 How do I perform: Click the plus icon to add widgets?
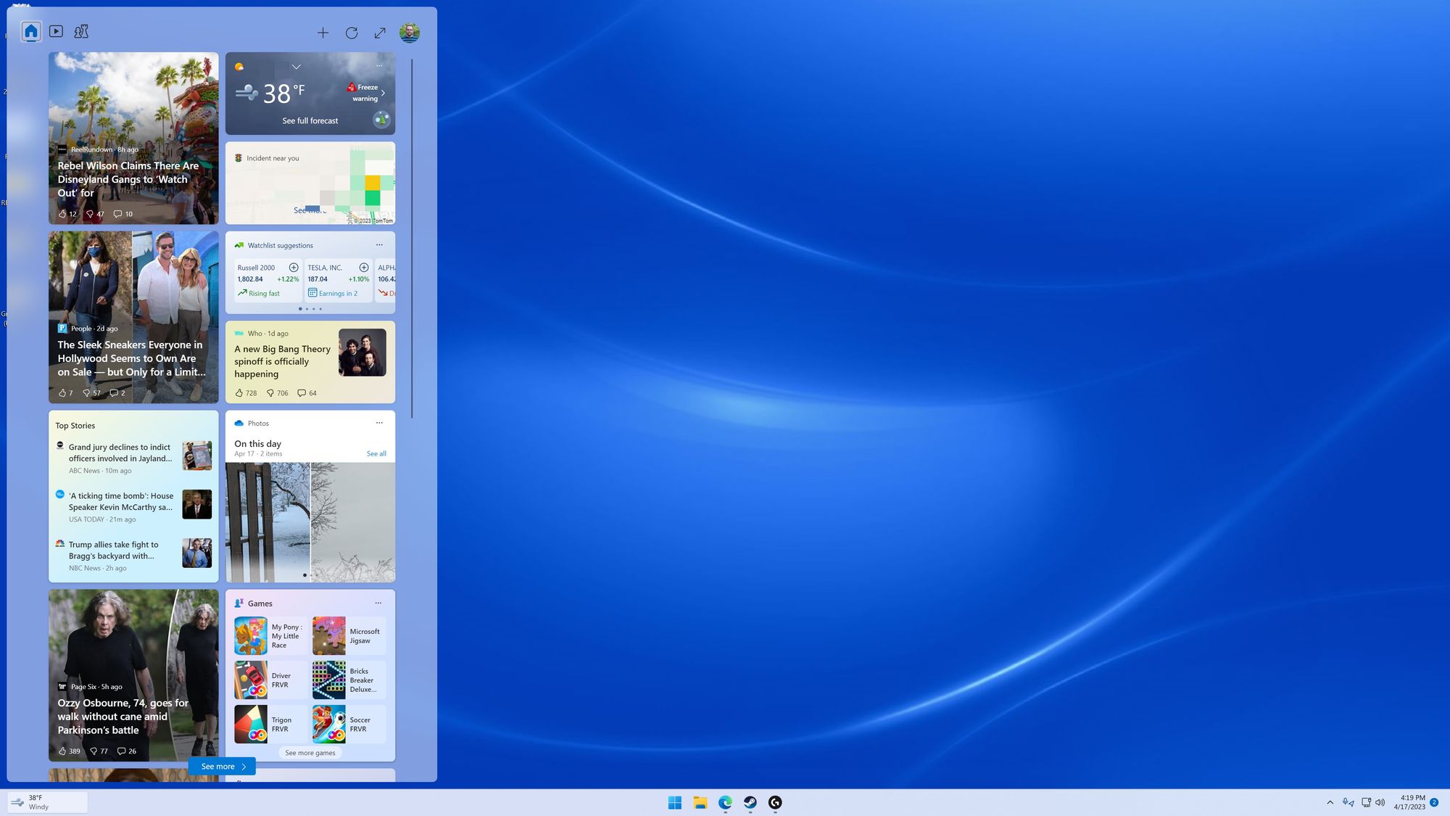[323, 33]
